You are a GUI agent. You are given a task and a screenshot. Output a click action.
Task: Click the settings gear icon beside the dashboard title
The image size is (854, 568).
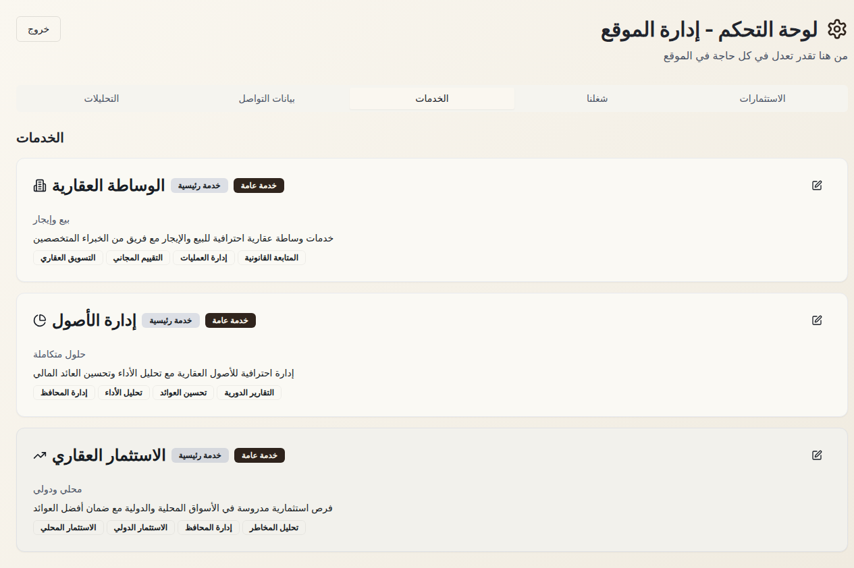coord(836,30)
